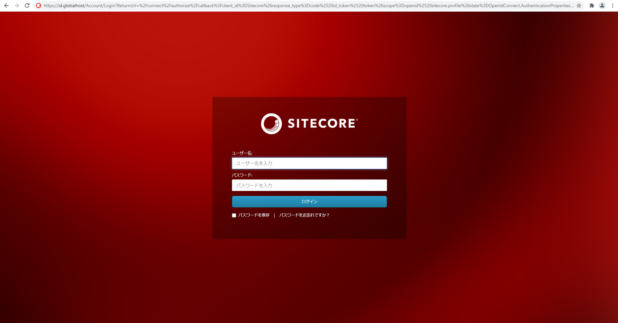Viewport: 618px width, 323px height.
Task: Click the ログイン button
Action: (x=309, y=201)
